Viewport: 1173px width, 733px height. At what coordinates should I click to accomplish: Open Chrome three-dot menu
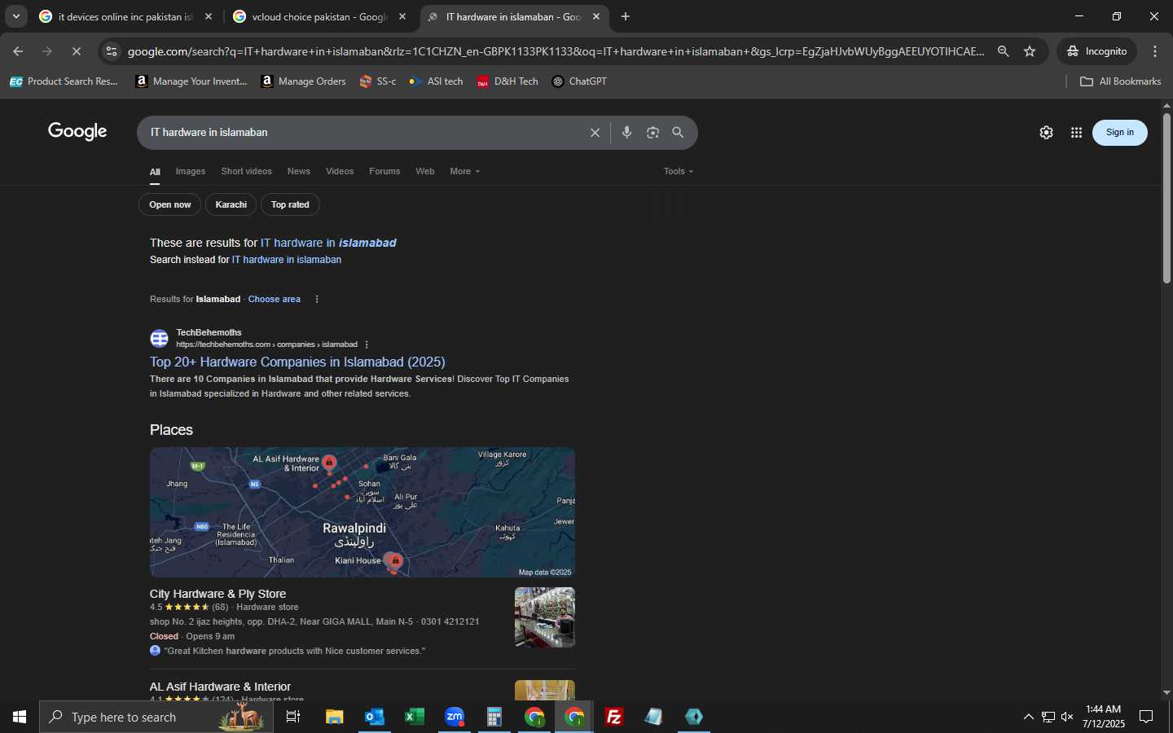(x=1155, y=51)
